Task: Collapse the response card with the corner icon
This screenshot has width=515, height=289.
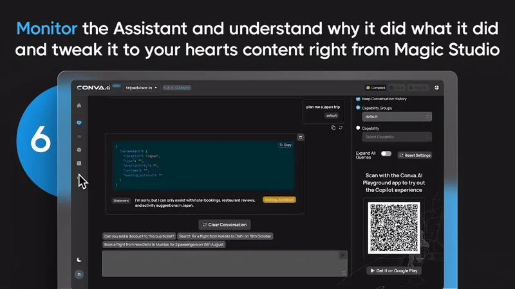Action: click(300, 137)
